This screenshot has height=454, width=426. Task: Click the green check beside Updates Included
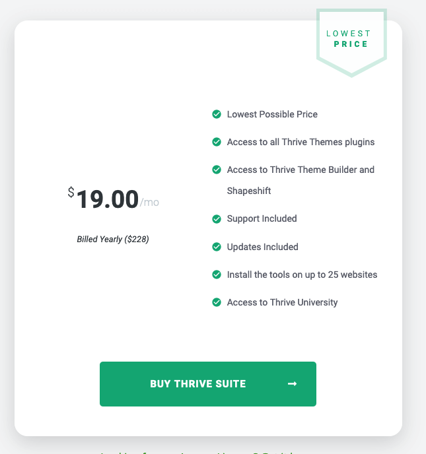point(217,247)
